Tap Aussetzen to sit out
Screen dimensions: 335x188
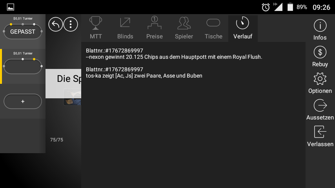point(320,110)
